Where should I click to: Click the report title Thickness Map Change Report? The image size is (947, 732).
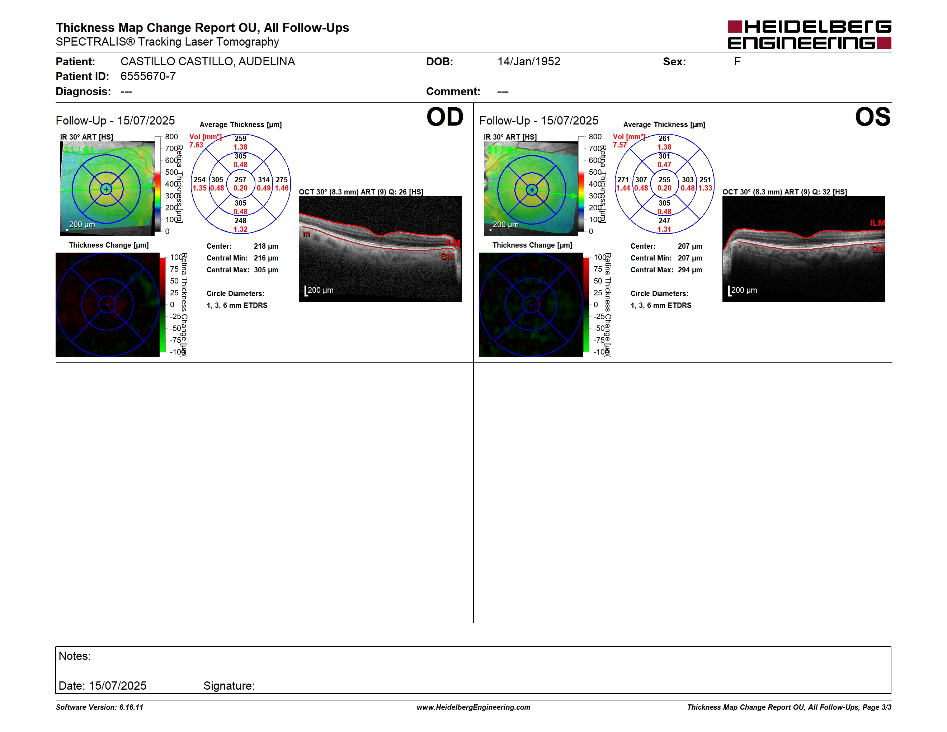[203, 28]
